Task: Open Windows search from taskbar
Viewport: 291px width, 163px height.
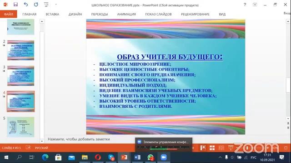Action: coord(19,158)
